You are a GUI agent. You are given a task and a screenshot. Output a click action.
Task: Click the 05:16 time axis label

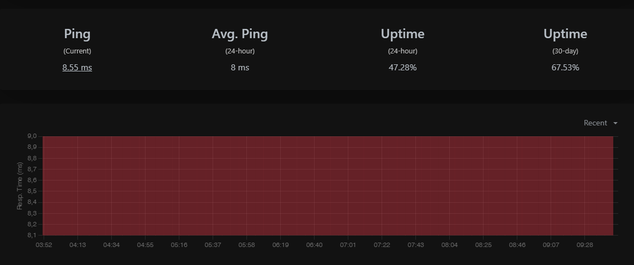point(179,245)
